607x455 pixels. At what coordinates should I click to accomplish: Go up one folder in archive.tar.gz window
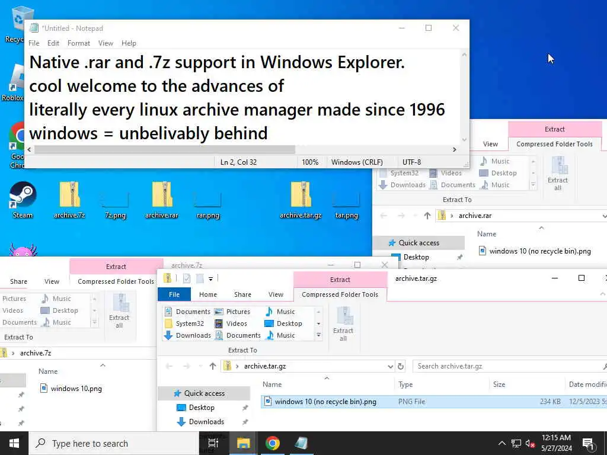coord(213,366)
